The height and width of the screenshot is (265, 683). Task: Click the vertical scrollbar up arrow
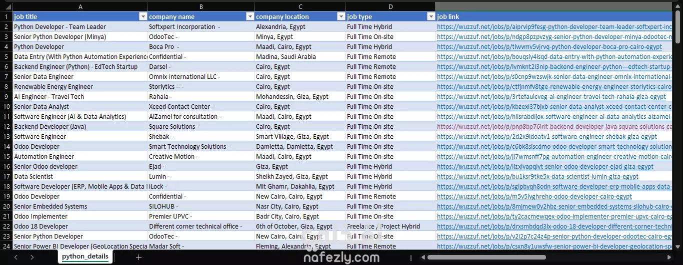[678, 6]
